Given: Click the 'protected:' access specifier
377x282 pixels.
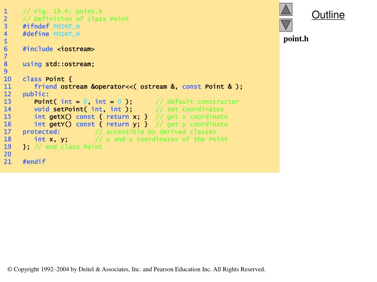Looking at the screenshot, I should 41,132.
